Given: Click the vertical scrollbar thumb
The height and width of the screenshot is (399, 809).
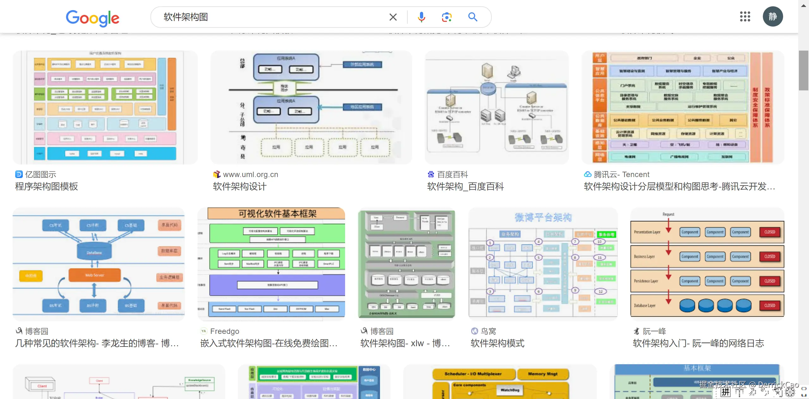Looking at the screenshot, I should click(x=803, y=70).
